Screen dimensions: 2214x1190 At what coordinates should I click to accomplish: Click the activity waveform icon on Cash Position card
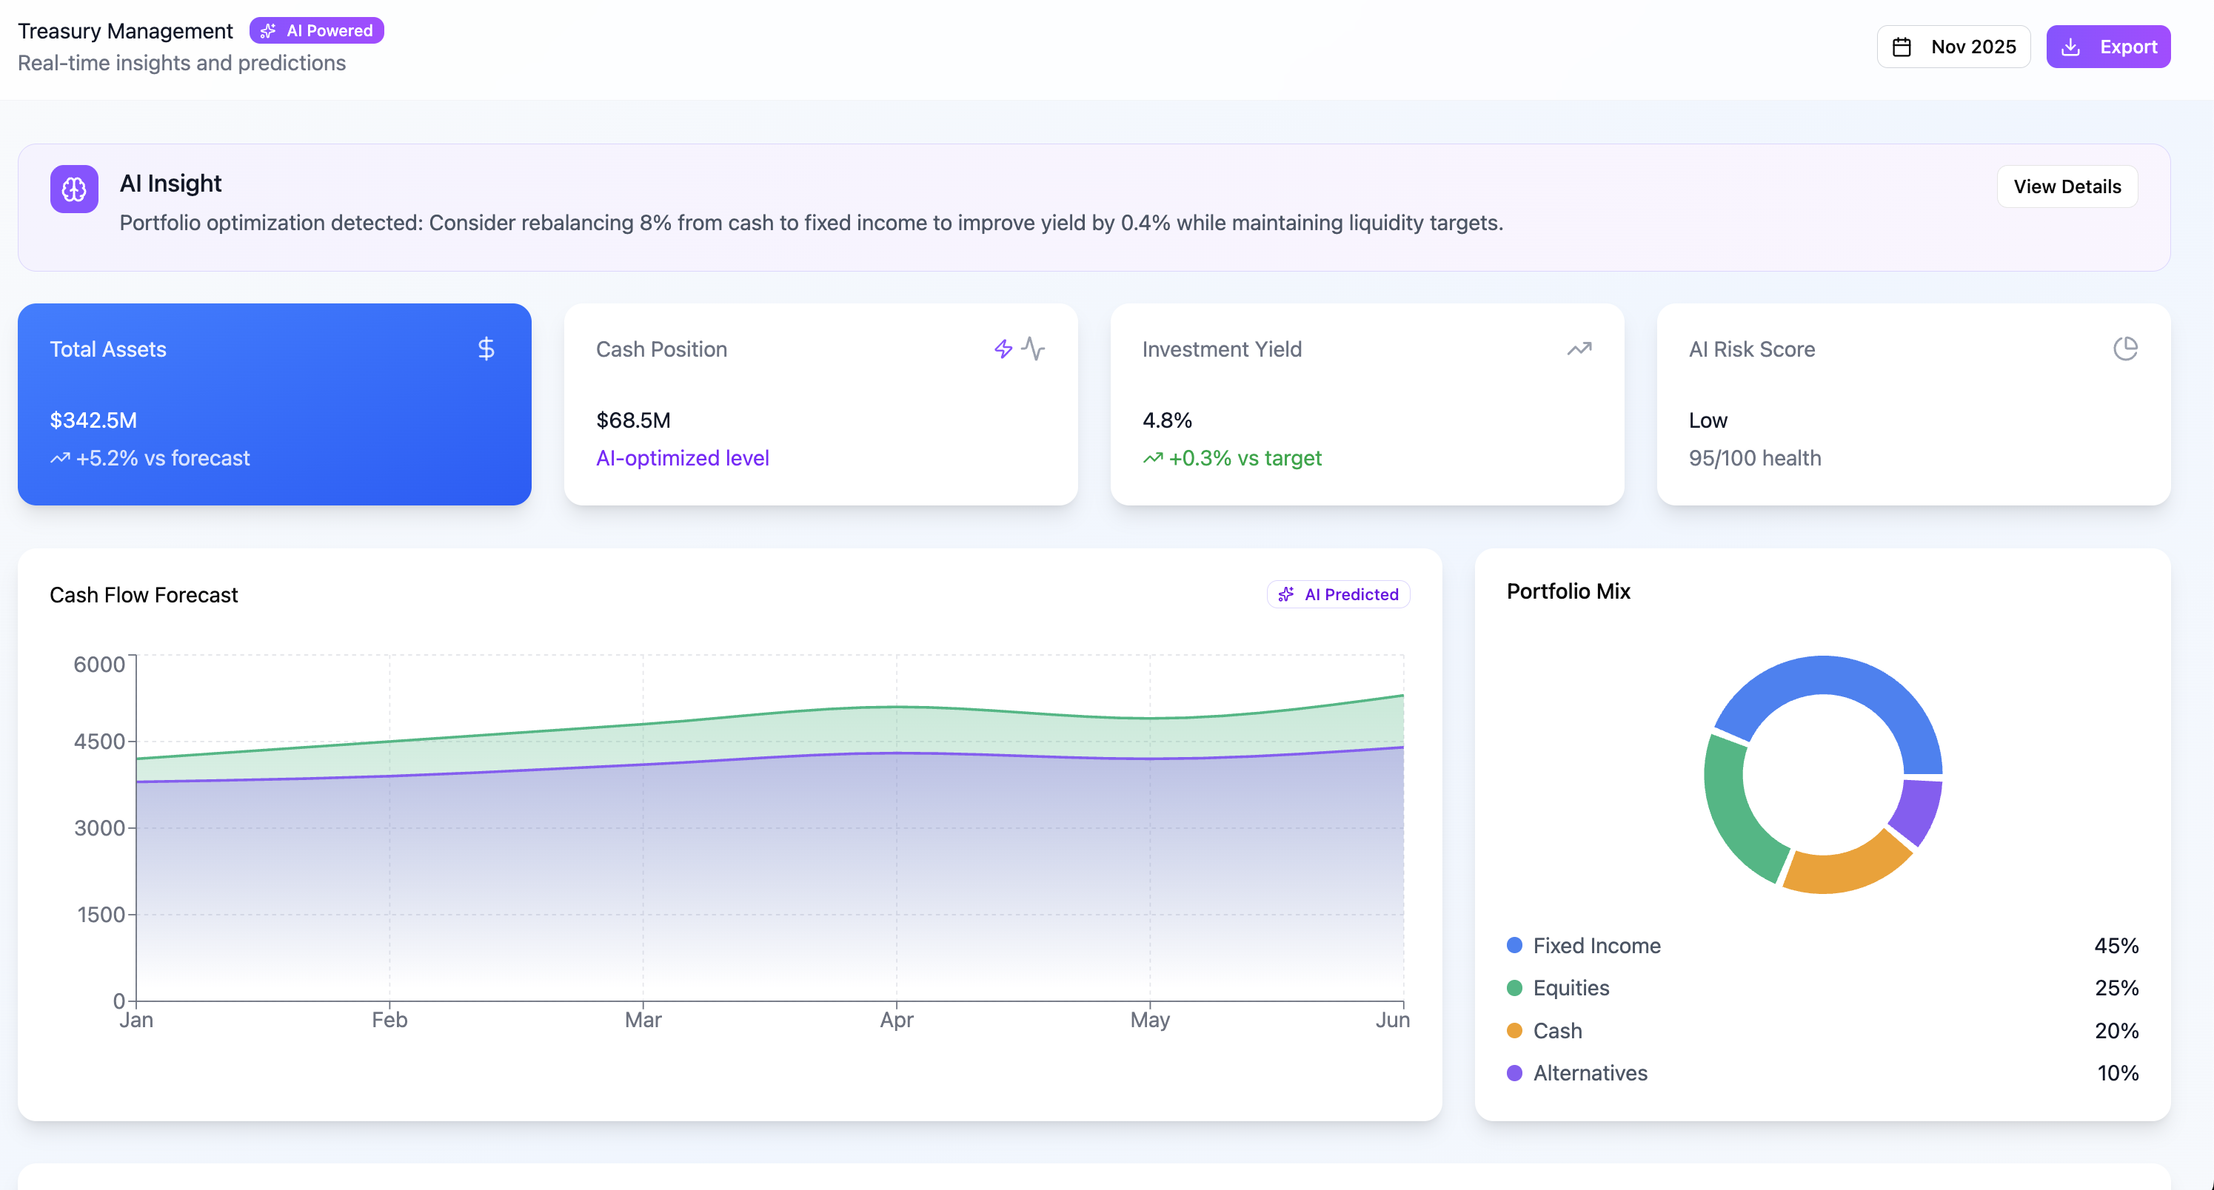click(x=1033, y=350)
